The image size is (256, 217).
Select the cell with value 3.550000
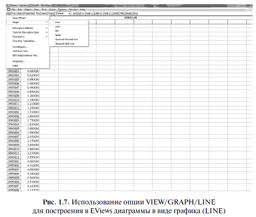click(30, 157)
